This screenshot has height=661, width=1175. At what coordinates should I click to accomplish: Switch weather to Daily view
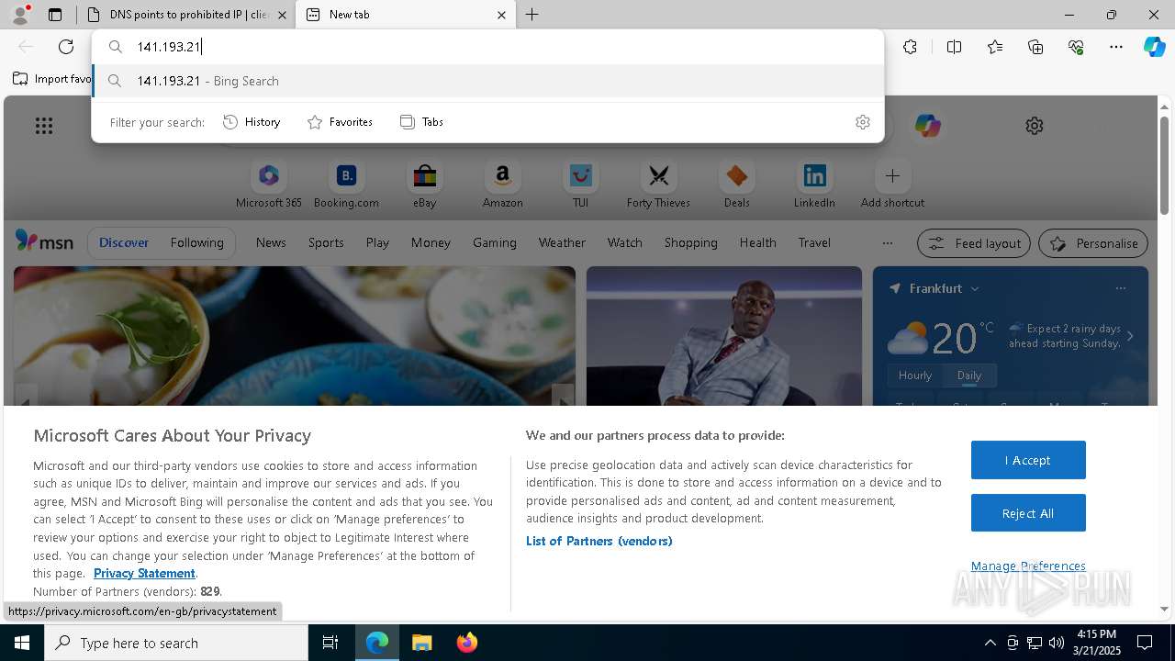tap(969, 375)
